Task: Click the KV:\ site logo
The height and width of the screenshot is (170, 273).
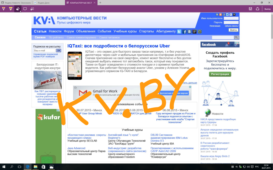Action: pyautogui.click(x=44, y=20)
